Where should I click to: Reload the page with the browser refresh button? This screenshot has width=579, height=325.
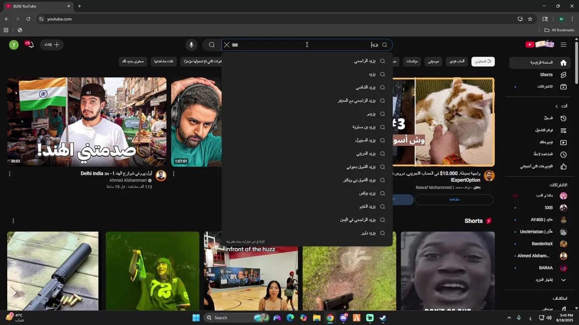[x=28, y=19]
